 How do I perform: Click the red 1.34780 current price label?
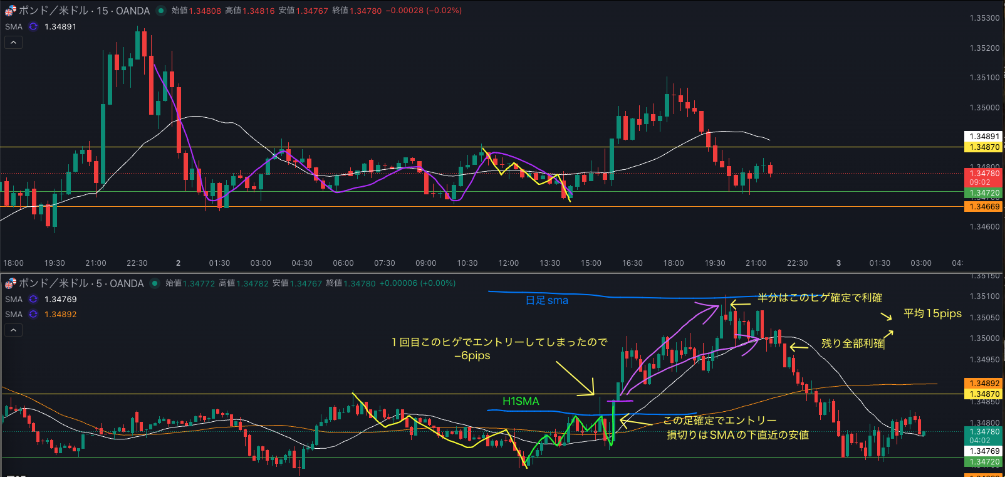coord(984,174)
